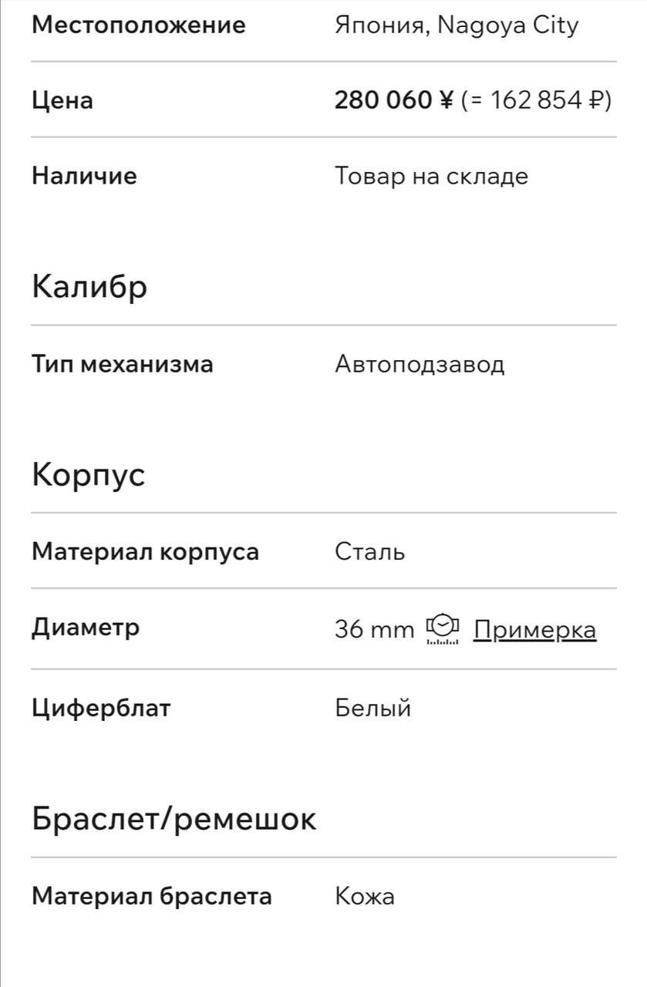
Task: Click the Материал браслета label
Action: coord(152,897)
